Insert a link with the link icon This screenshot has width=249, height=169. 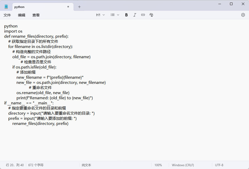click(143, 15)
